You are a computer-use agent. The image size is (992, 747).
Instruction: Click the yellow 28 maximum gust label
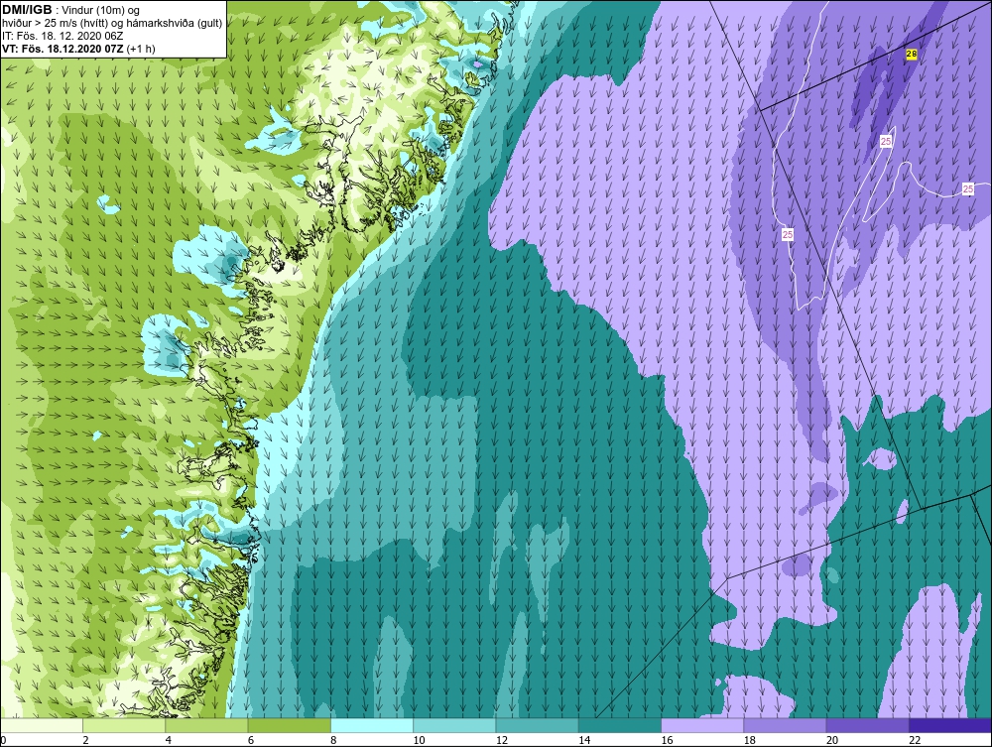[x=911, y=55]
